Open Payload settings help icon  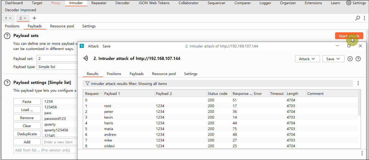click(x=7, y=83)
